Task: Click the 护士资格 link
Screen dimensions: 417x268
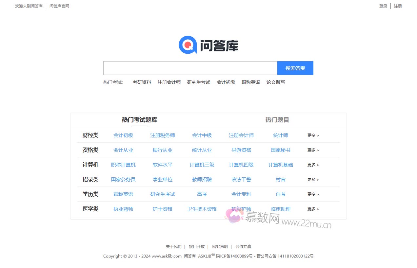Action: (x=163, y=209)
